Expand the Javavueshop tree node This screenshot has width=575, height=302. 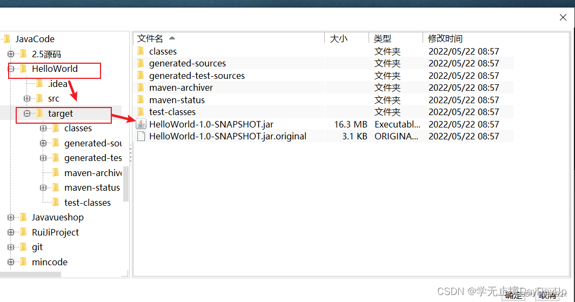pos(11,217)
